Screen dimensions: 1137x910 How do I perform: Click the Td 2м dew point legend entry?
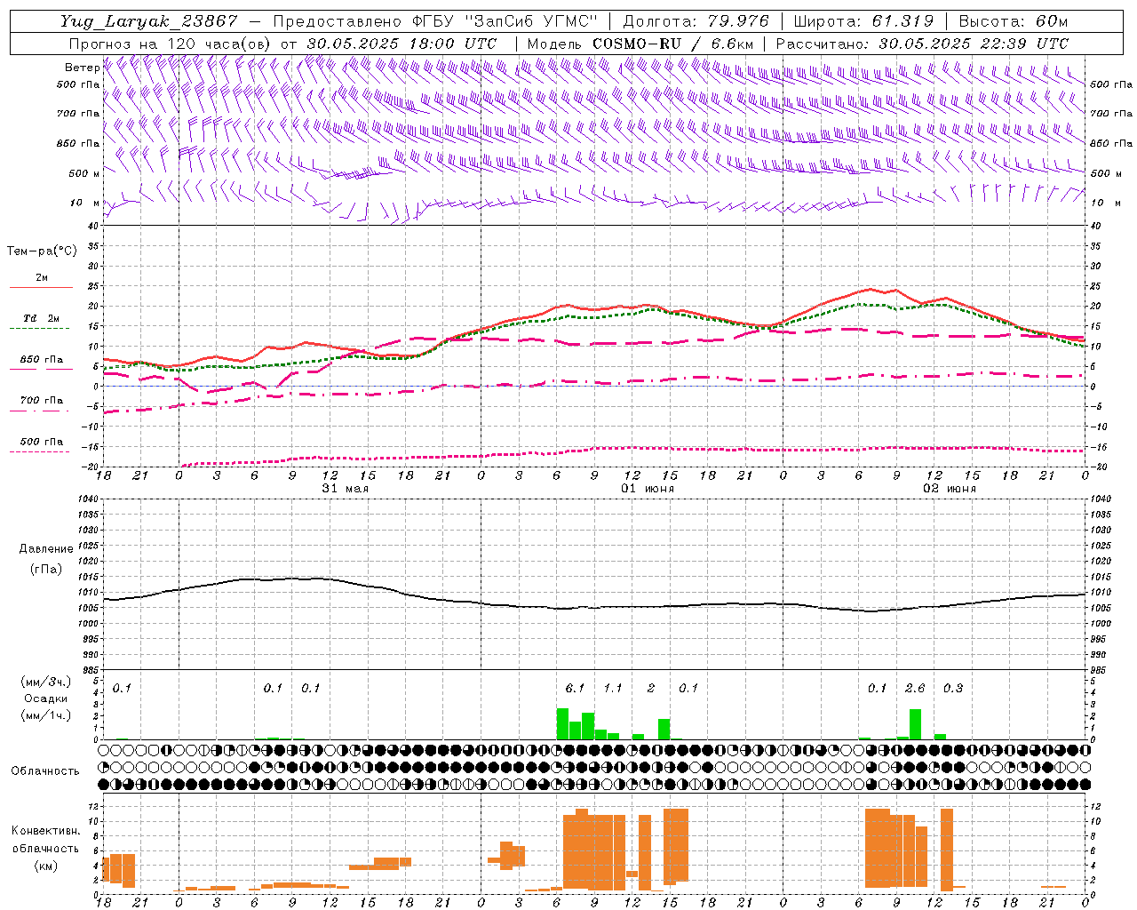[42, 318]
